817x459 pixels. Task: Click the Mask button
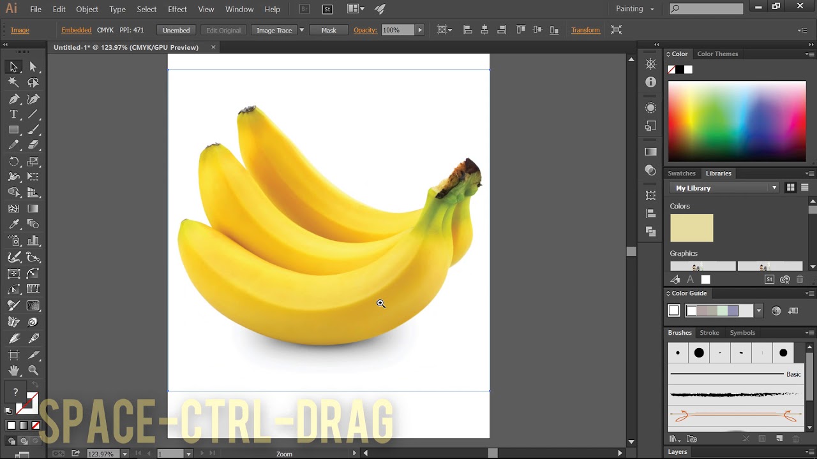[x=329, y=30]
